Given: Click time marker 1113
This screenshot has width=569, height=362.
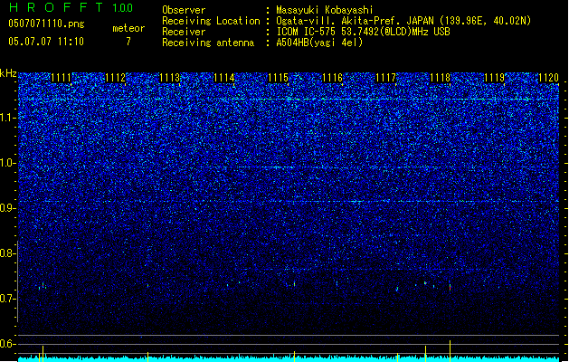Looking at the screenshot, I should tap(169, 78).
